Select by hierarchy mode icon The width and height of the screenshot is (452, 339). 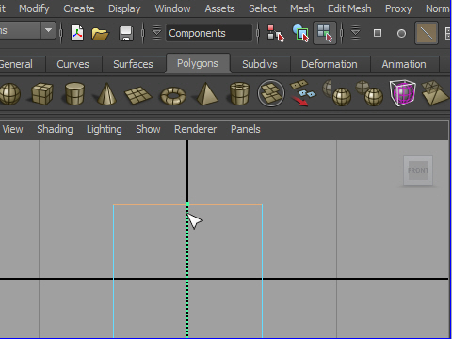276,33
